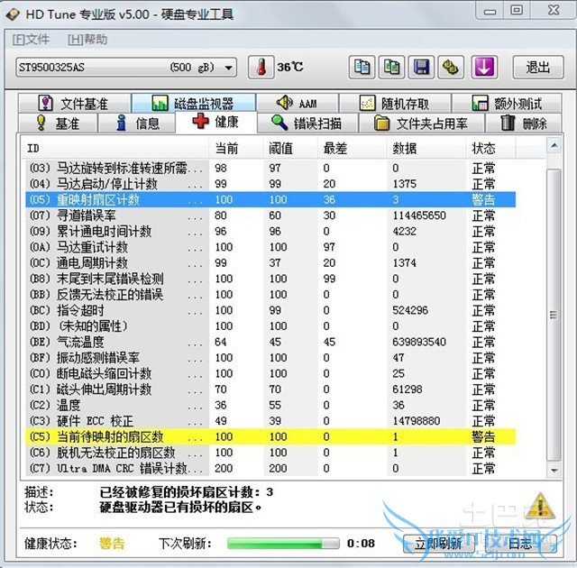Switch to the 删除 erase tab
This screenshot has width=577, height=568.
point(524,123)
